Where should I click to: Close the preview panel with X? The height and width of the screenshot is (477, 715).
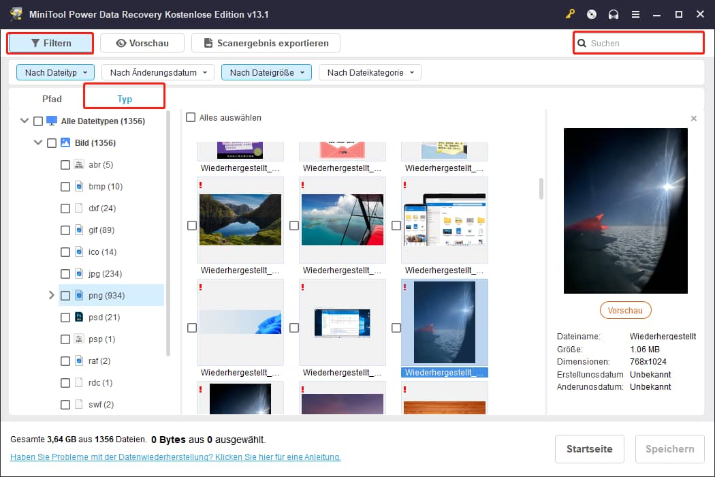[x=694, y=119]
